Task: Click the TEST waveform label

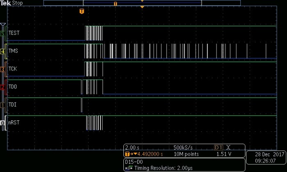Action: coord(14,33)
